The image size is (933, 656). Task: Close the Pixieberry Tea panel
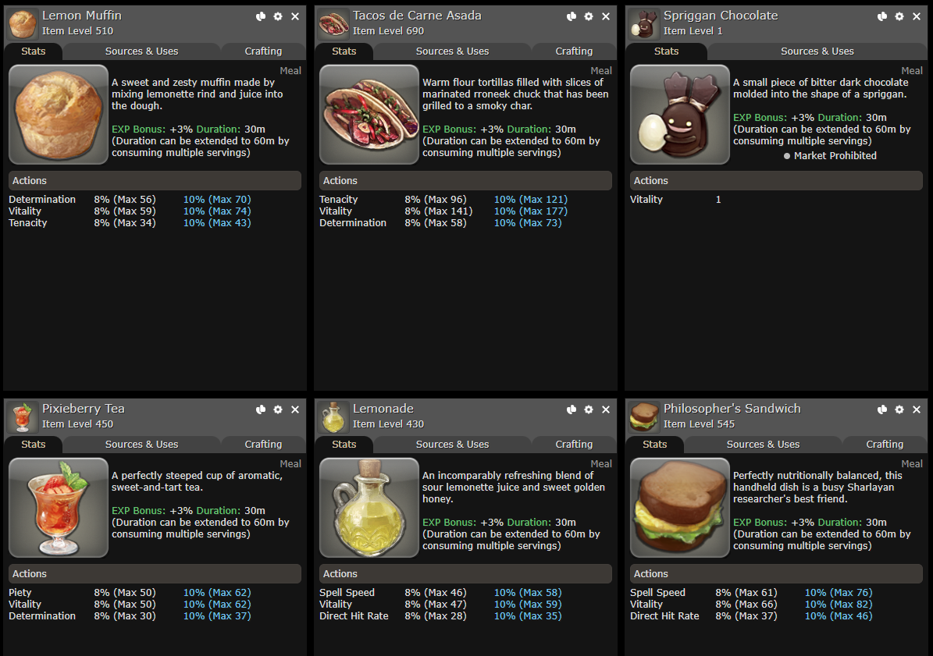(295, 410)
